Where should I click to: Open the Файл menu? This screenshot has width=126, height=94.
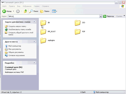[4, 6]
